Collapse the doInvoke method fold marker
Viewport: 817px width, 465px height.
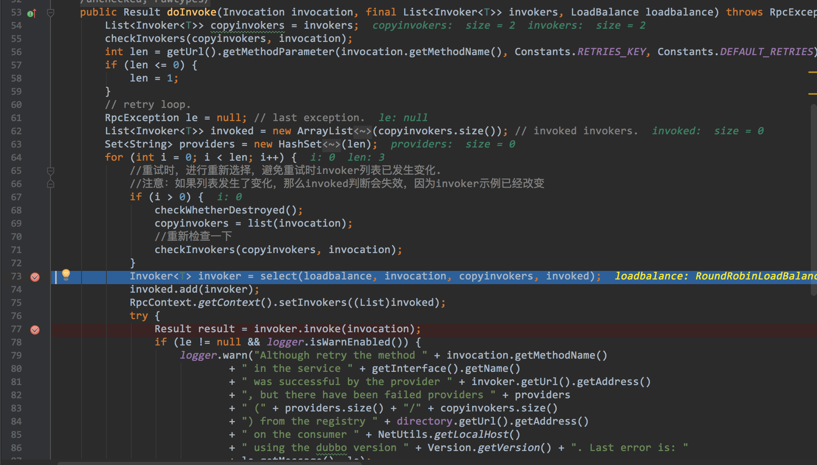[50, 13]
